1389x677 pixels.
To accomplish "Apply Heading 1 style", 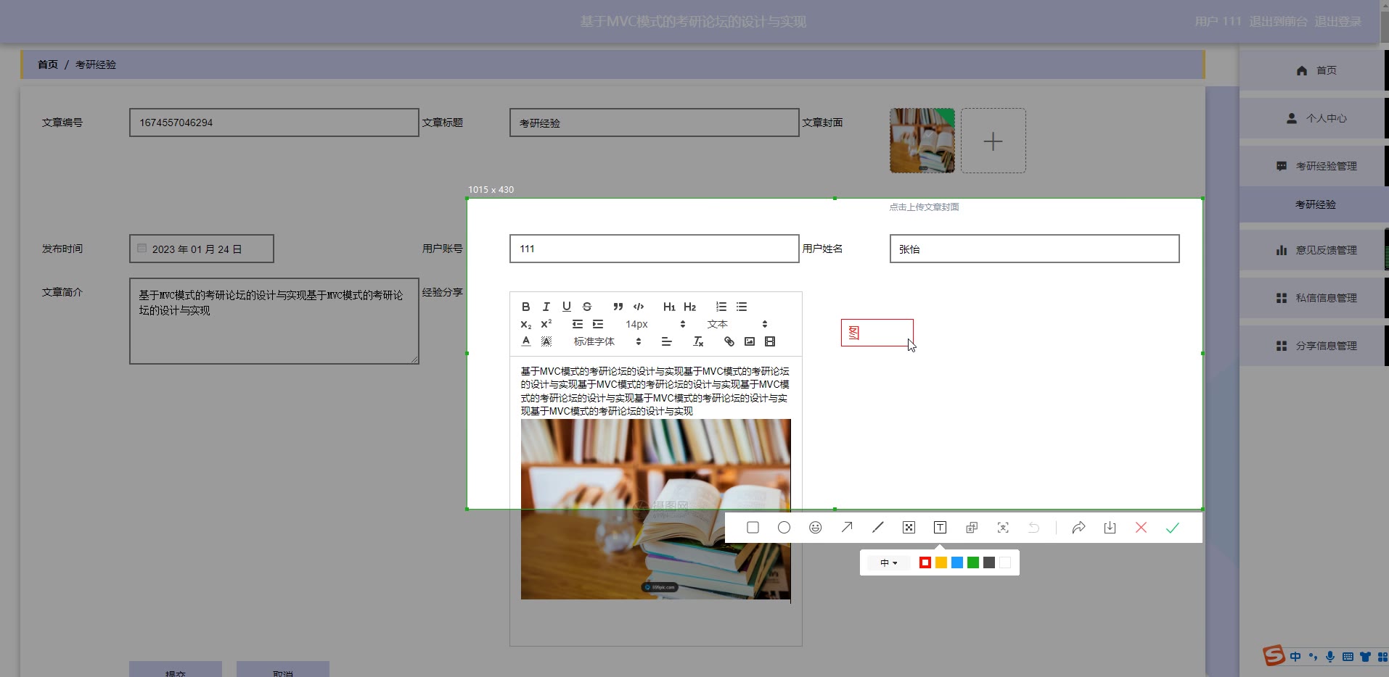I will pyautogui.click(x=669, y=307).
